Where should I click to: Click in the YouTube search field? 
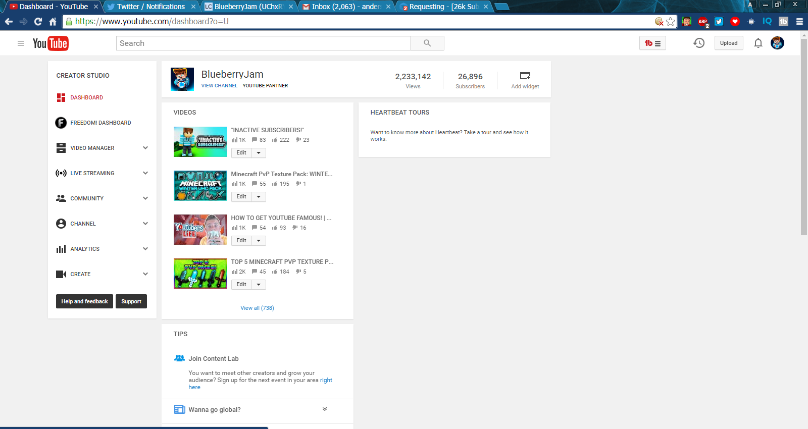pos(264,43)
